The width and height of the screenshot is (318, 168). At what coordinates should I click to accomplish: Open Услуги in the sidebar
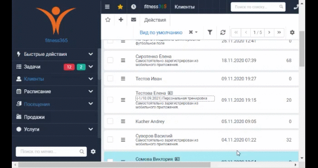coord(32,129)
